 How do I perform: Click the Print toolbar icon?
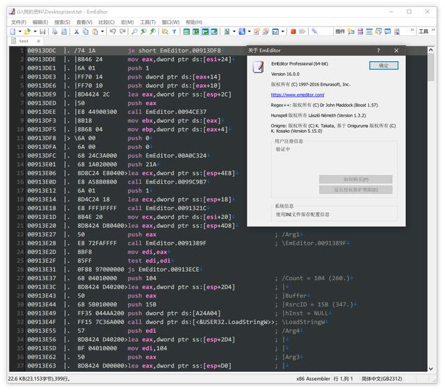pyautogui.click(x=55, y=31)
